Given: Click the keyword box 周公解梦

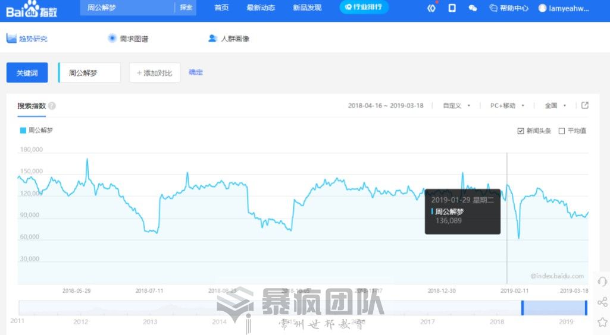Looking at the screenshot, I should pyautogui.click(x=89, y=72).
